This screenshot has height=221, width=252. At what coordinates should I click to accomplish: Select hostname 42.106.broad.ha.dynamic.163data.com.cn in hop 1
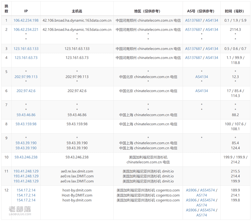pyautogui.click(x=77, y=20)
